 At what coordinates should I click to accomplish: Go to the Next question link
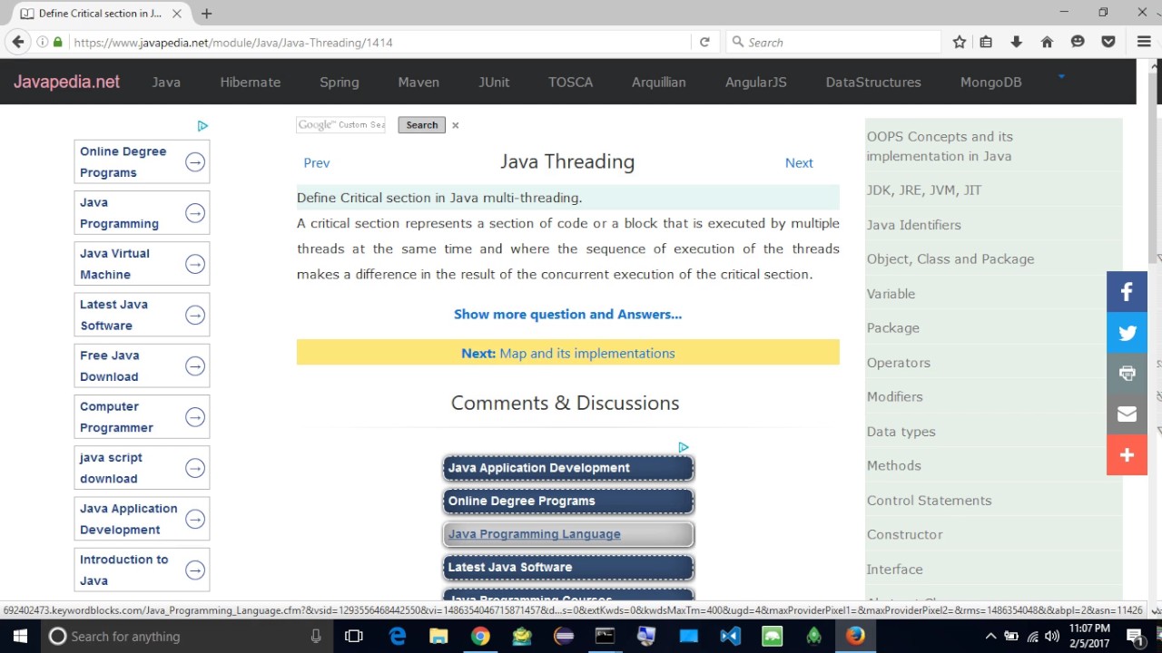pyautogui.click(x=799, y=162)
